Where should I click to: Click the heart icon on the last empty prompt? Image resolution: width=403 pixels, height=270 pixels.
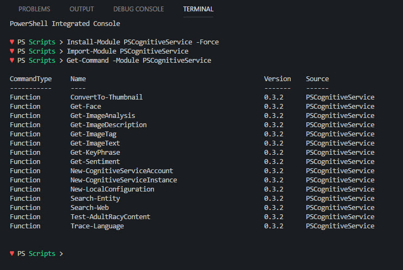click(x=12, y=253)
